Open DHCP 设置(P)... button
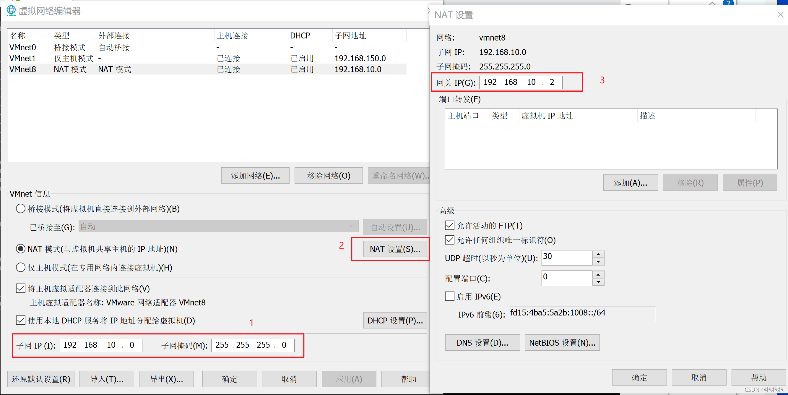 point(395,320)
